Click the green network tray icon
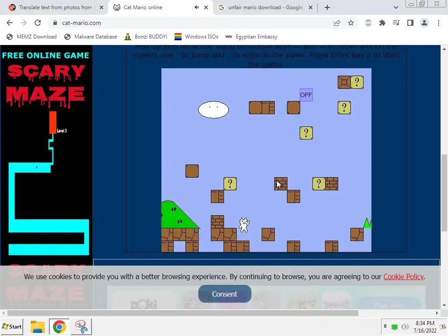The width and height of the screenshot is (448, 336). coord(395,327)
